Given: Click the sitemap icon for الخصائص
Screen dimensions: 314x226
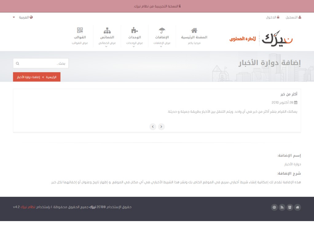Looking at the screenshot, I should [107, 30].
